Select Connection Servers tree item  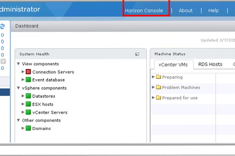pos(53,72)
